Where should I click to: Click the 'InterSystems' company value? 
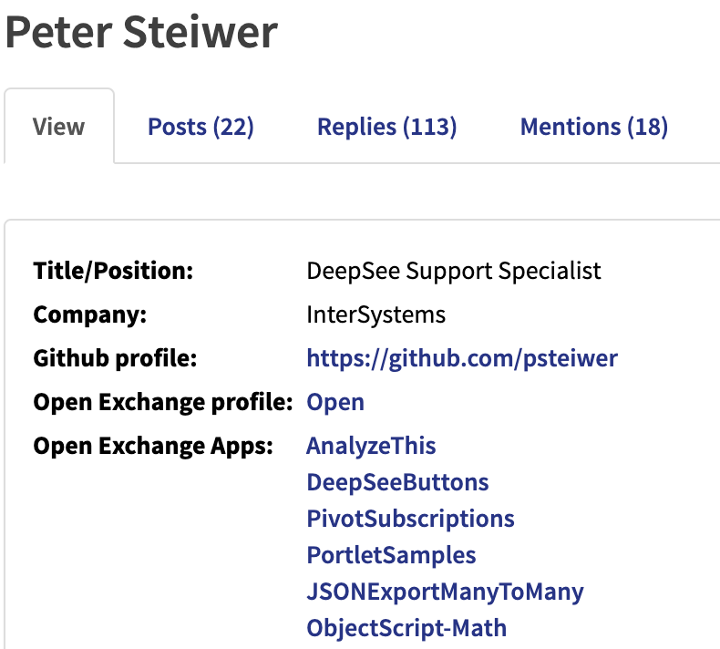376,315
